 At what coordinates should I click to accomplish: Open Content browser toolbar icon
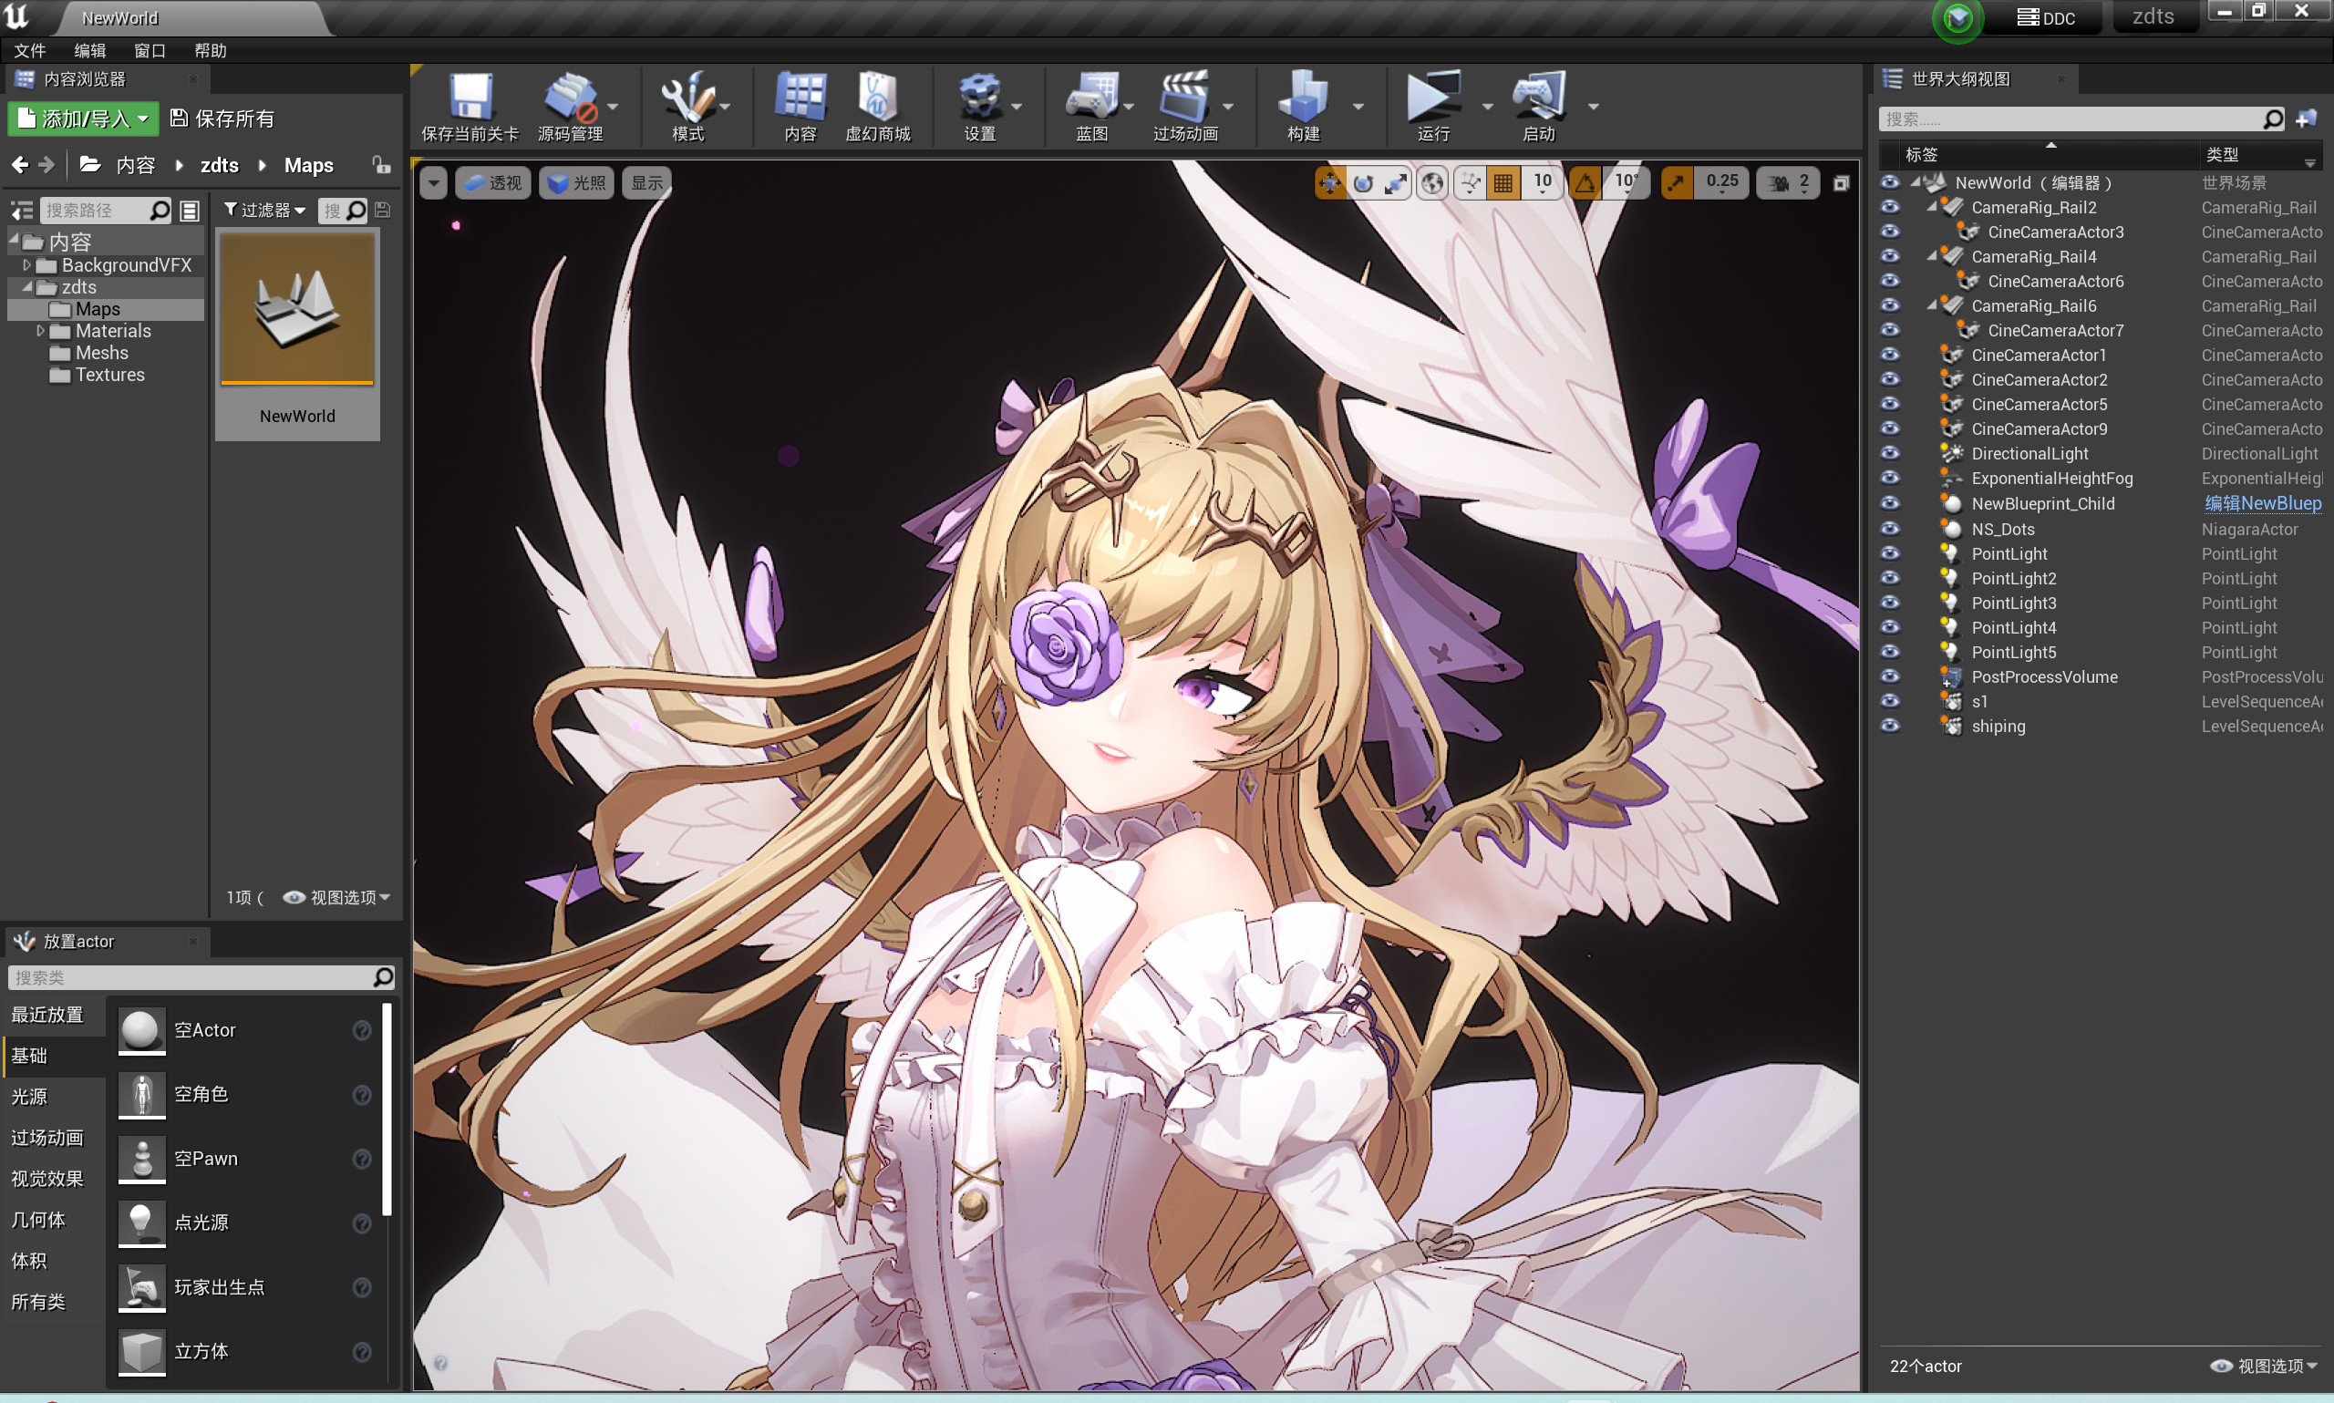[800, 97]
